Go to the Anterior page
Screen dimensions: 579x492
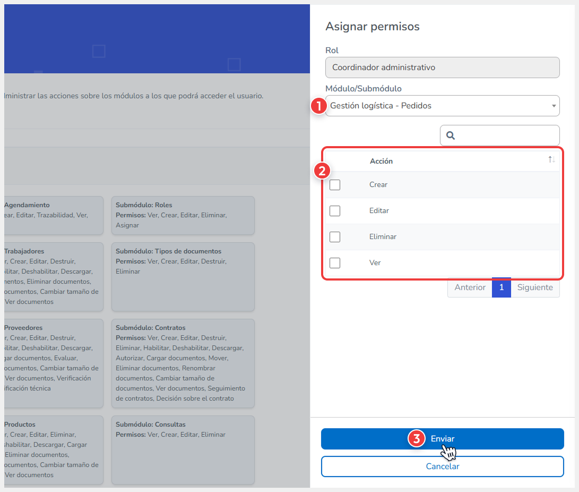point(470,287)
